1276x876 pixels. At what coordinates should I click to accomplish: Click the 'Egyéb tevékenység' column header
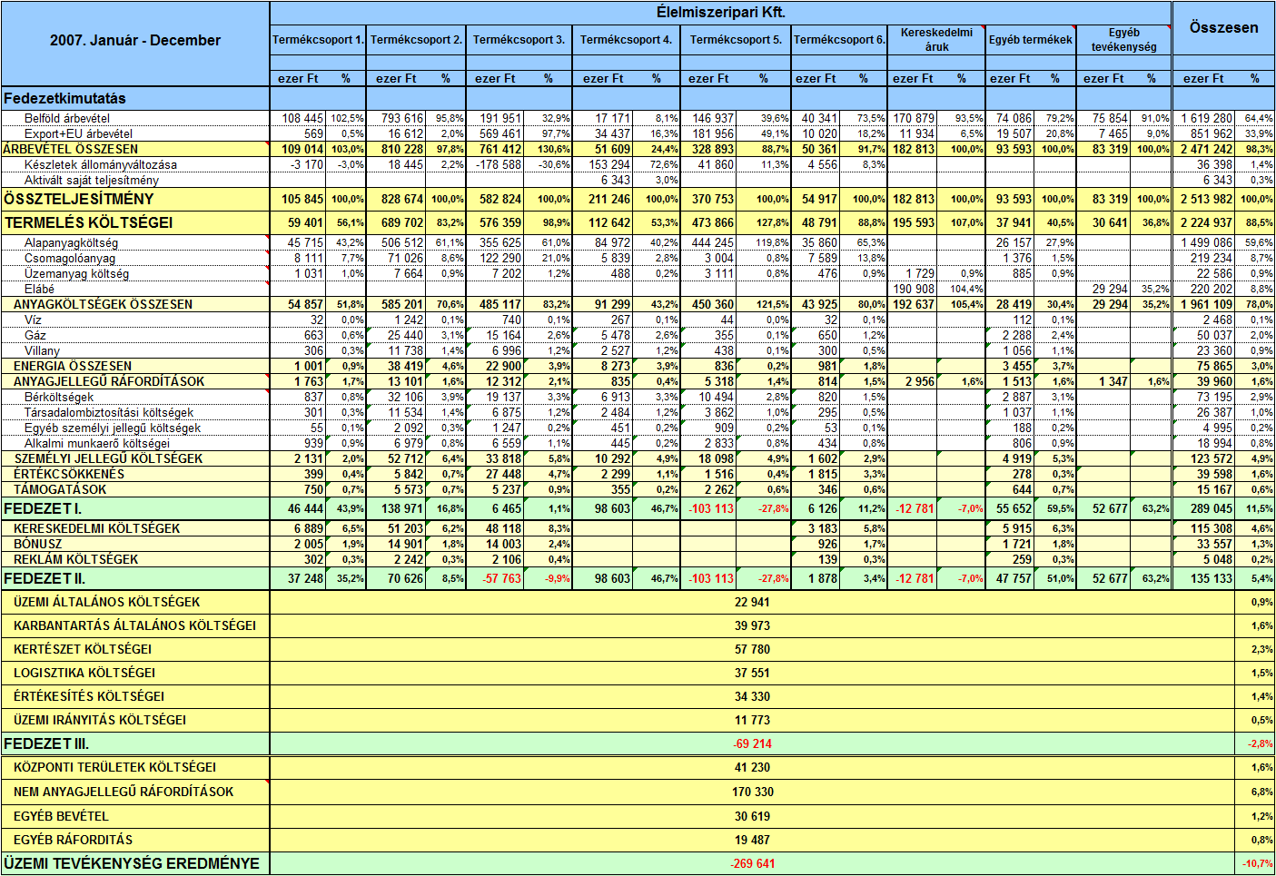pyautogui.click(x=1123, y=40)
